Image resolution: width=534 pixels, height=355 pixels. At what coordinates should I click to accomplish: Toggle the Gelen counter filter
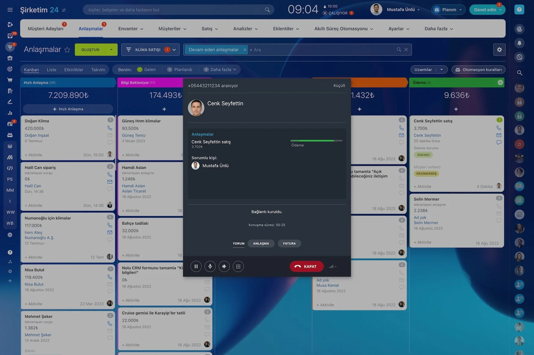[146, 70]
